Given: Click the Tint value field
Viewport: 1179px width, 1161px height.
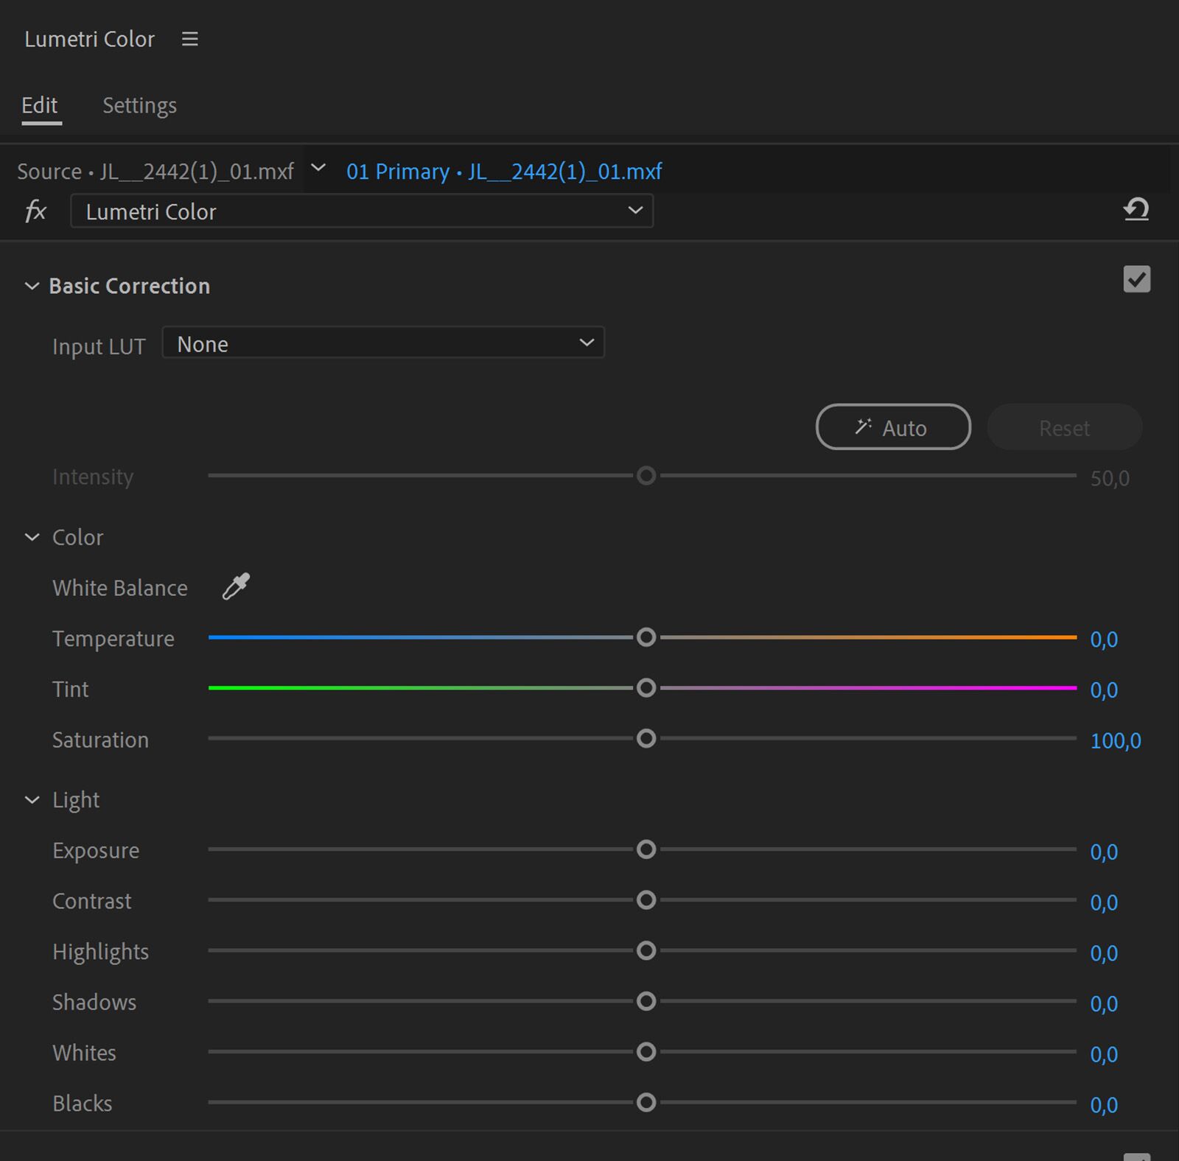Looking at the screenshot, I should point(1104,690).
